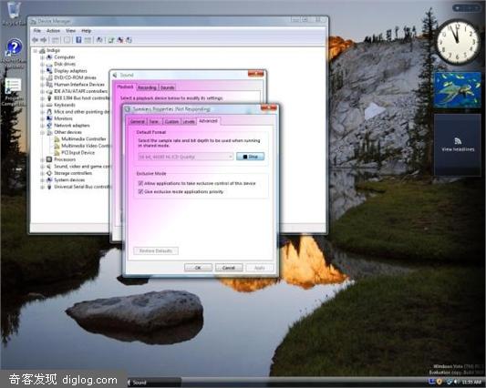
Task: Toggle Allow applications to take exclusive control
Action: coord(140,183)
